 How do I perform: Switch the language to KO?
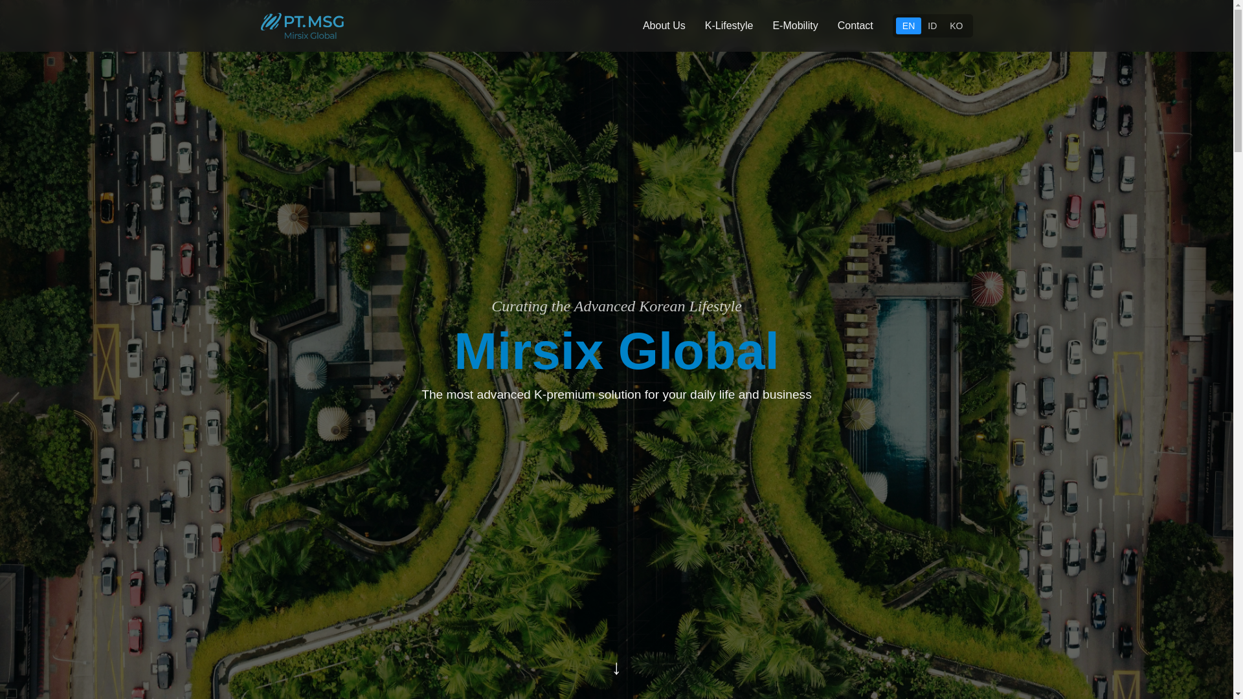click(956, 26)
